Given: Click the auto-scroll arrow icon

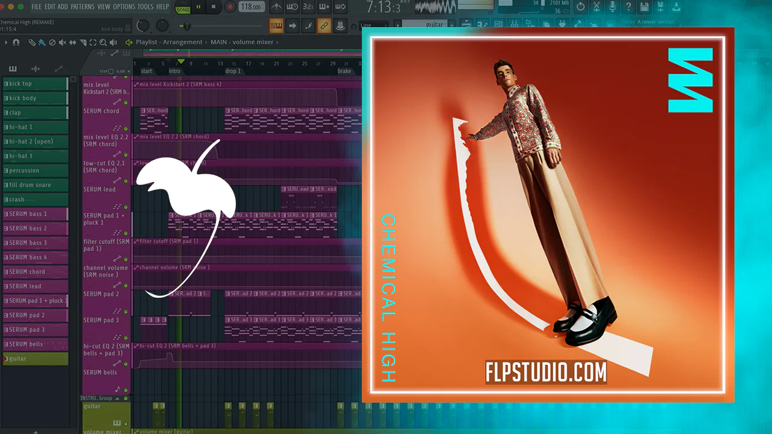Looking at the screenshot, I should pos(293,26).
